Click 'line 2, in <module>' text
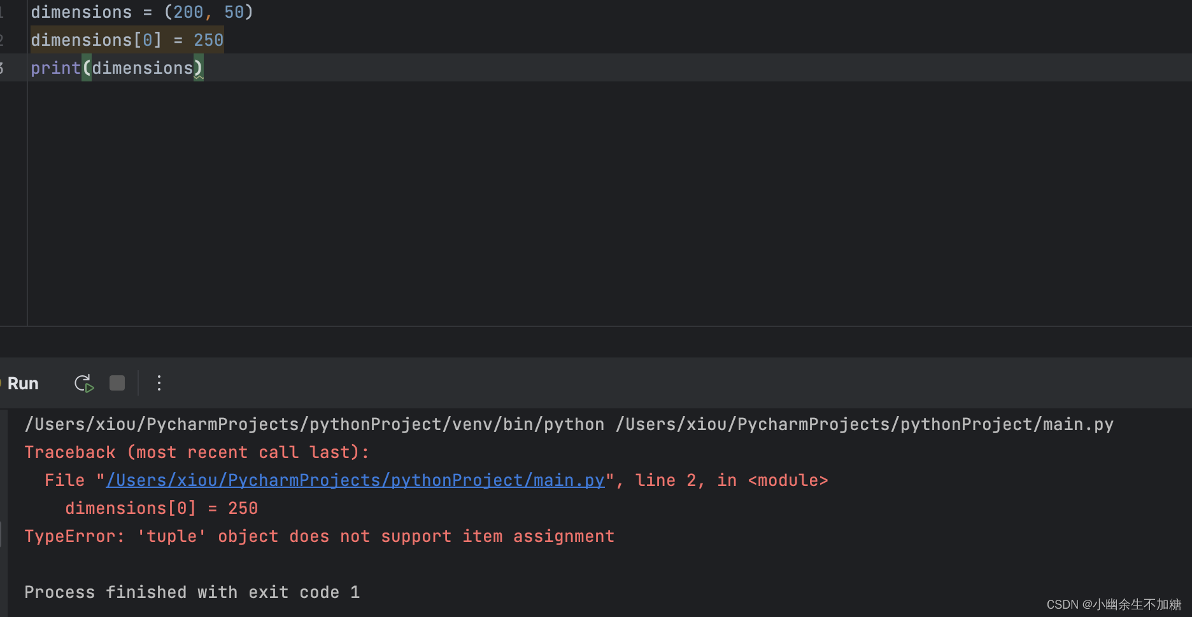 [732, 480]
